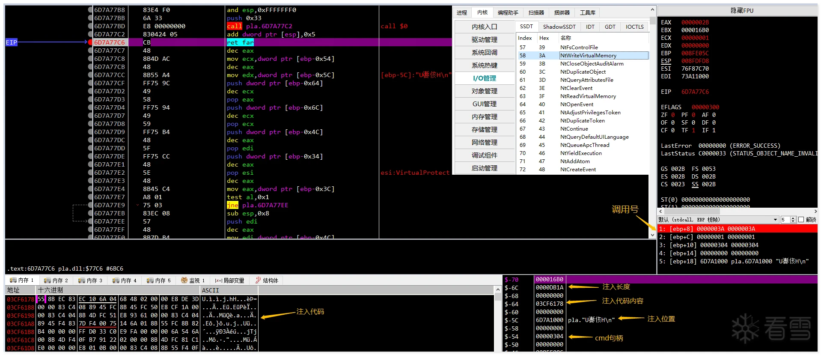
Task: Click the 内存 1 memory dump tab icon
Action: point(13,280)
